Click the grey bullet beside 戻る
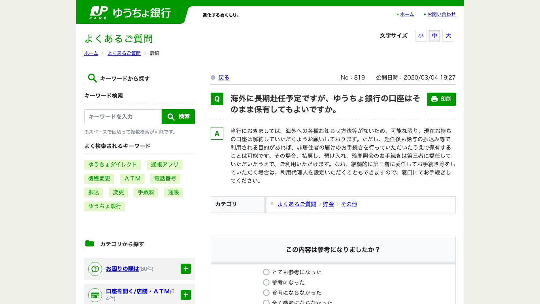 (x=213, y=78)
